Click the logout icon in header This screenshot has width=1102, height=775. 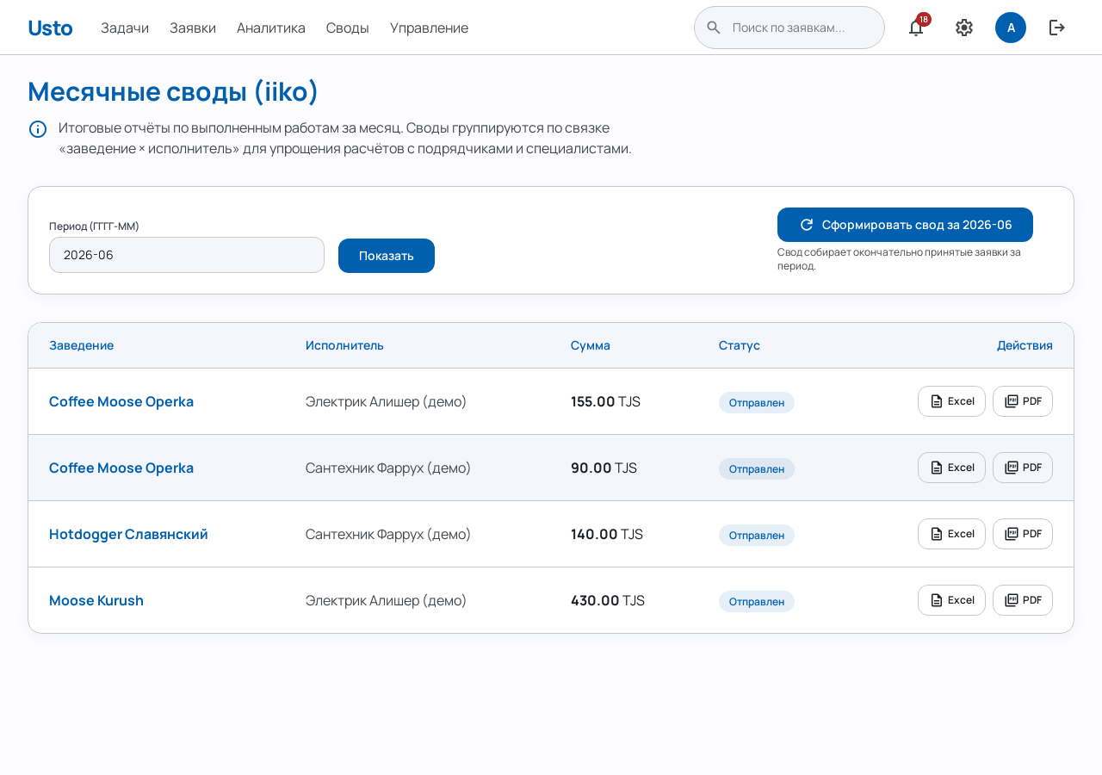1057,28
